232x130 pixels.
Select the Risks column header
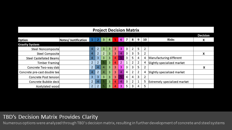point(171,40)
